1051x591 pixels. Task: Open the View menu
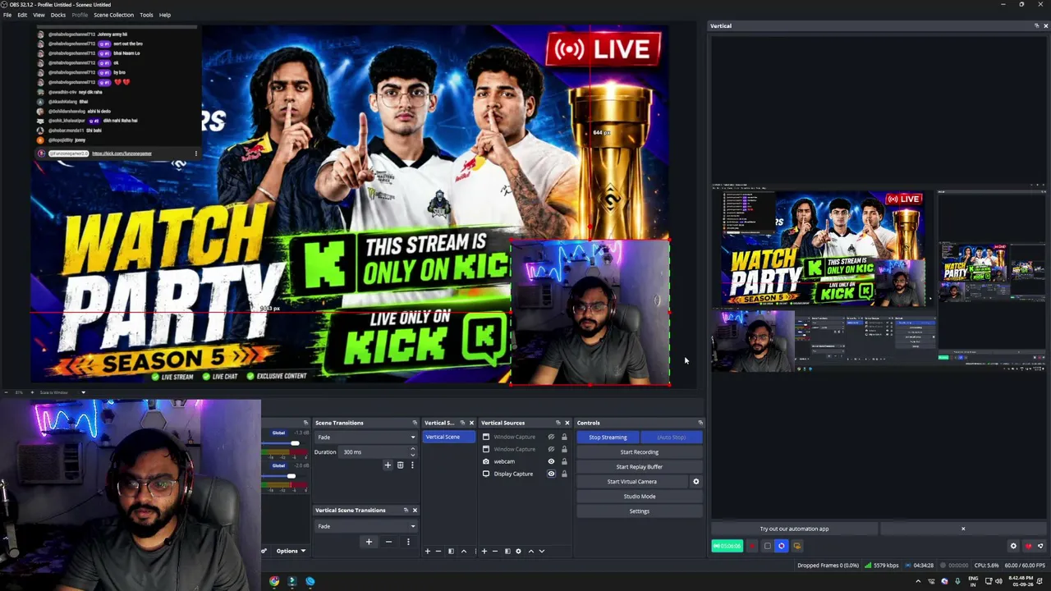(x=39, y=15)
